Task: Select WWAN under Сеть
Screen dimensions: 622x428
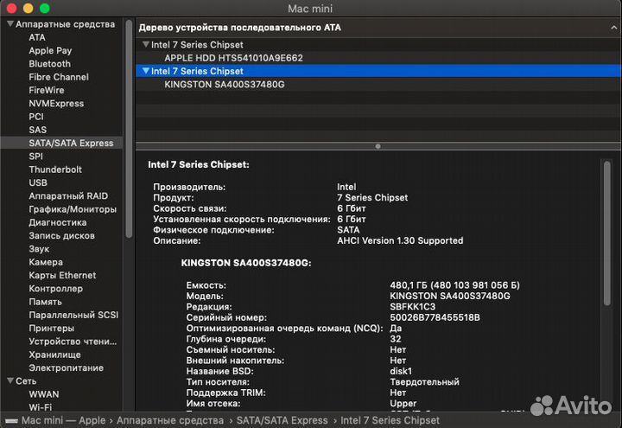Action: pos(44,394)
